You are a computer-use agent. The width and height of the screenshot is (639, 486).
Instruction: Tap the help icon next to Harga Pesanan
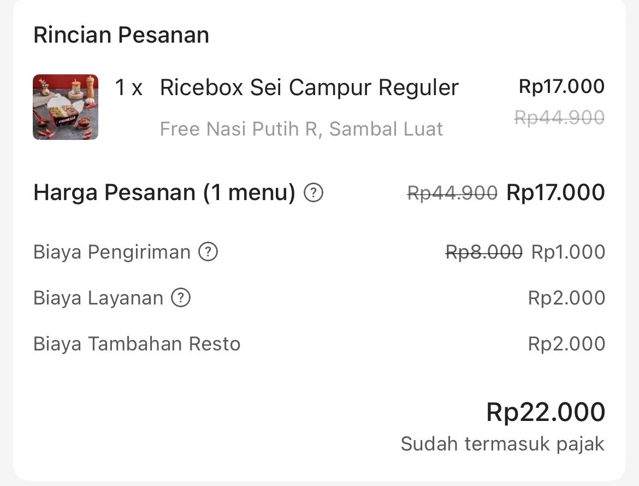click(313, 192)
